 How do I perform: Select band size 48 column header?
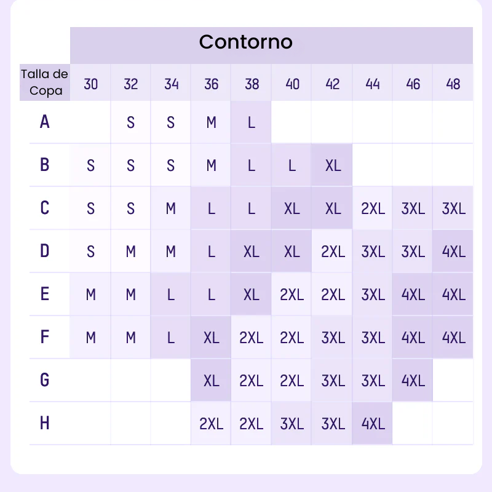453,84
